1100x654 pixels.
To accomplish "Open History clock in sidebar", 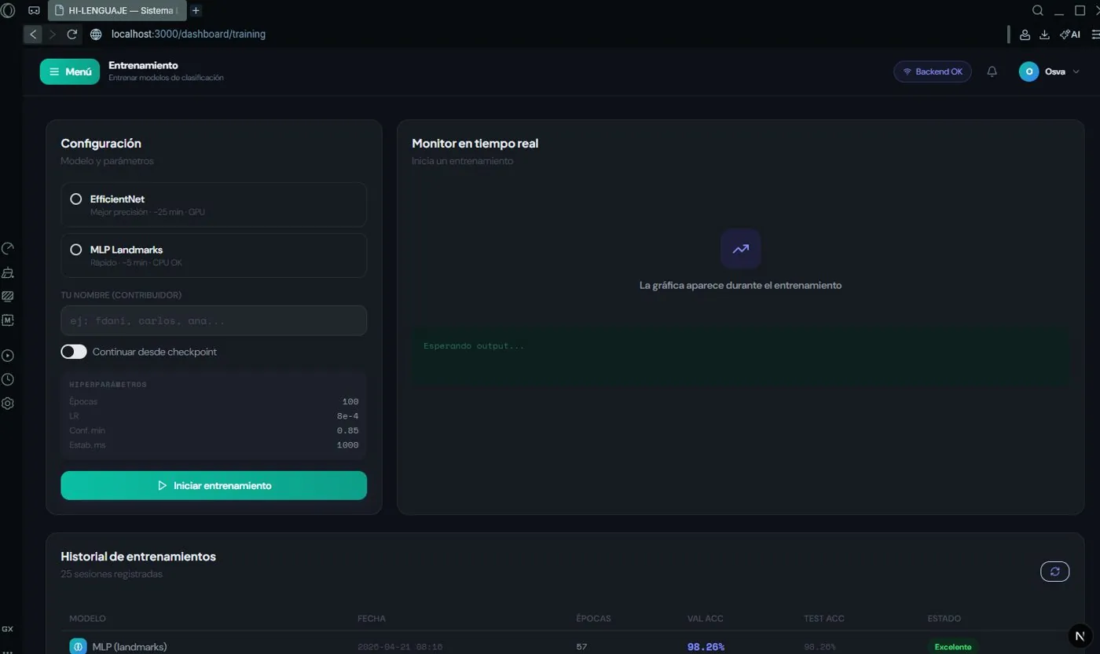I will pos(8,379).
